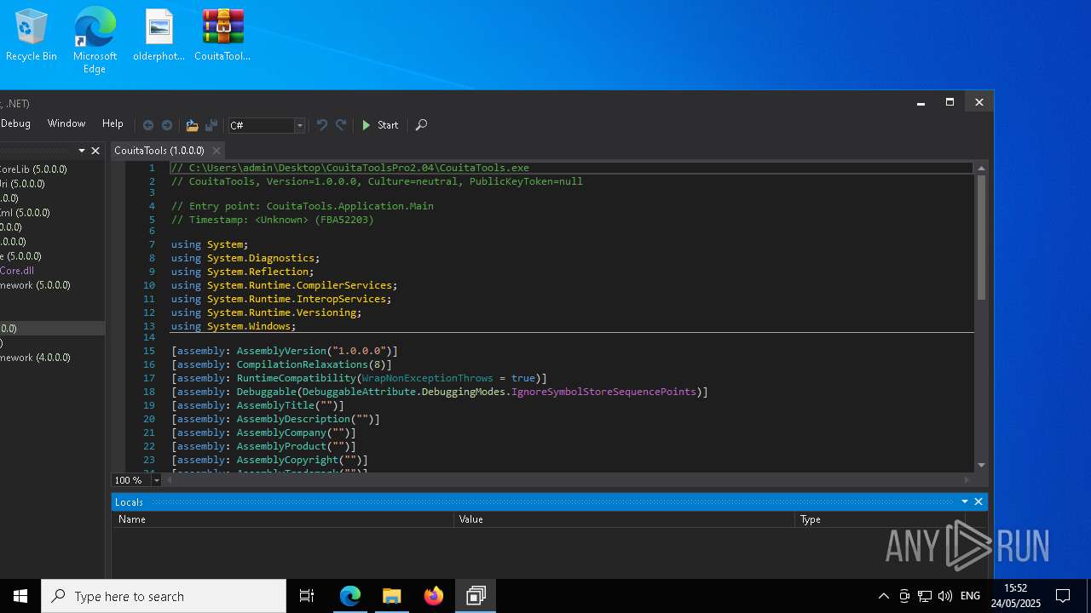Viewport: 1091px width, 613px height.
Task: Open Task View on the taskbar
Action: [307, 596]
